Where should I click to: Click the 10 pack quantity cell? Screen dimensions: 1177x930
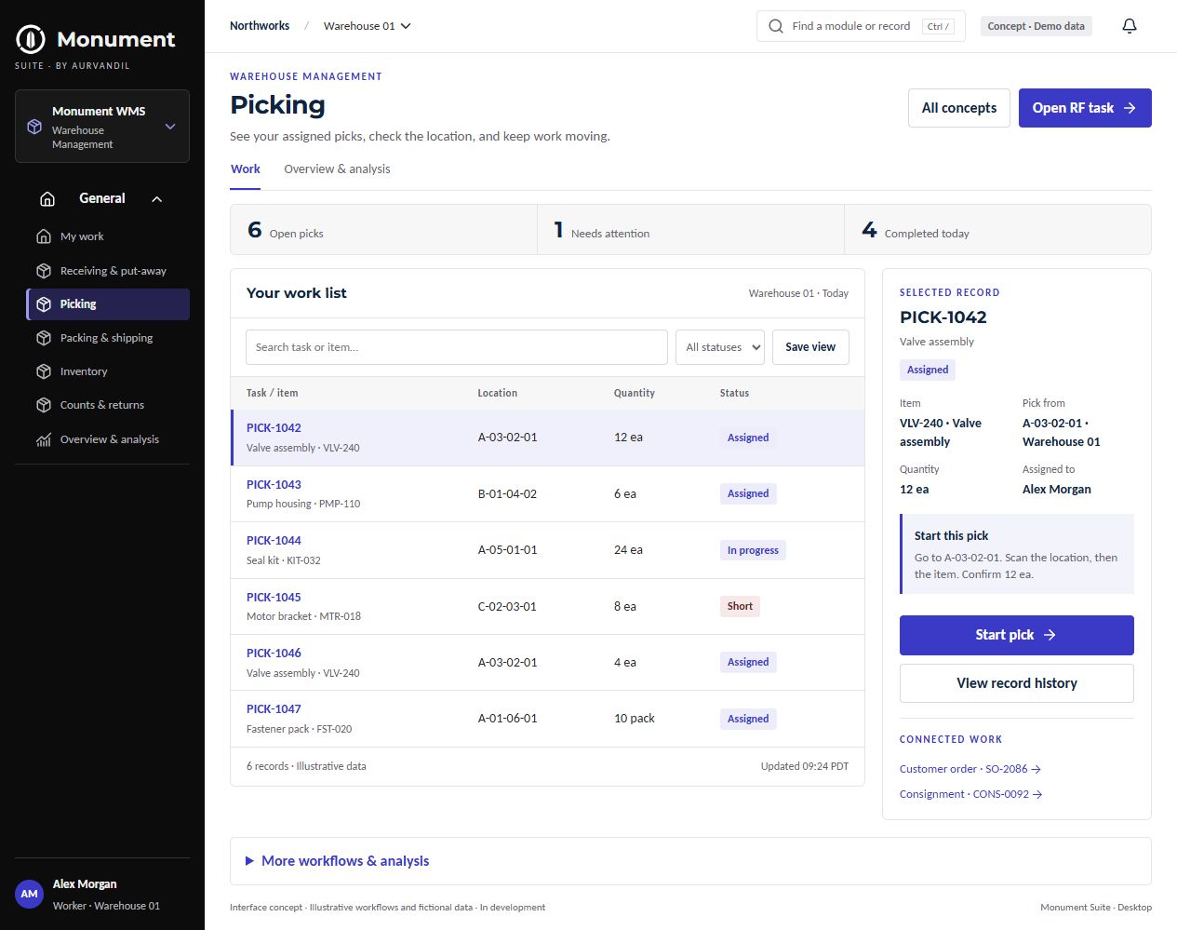tap(635, 719)
